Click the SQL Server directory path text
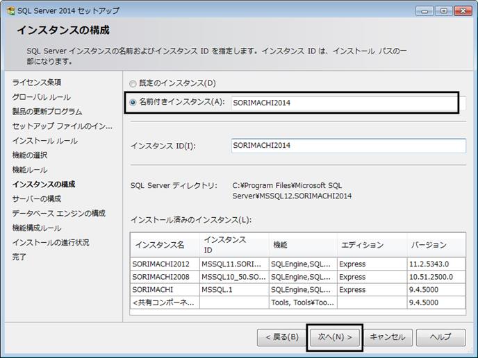This screenshot has width=478, height=358. (292, 191)
